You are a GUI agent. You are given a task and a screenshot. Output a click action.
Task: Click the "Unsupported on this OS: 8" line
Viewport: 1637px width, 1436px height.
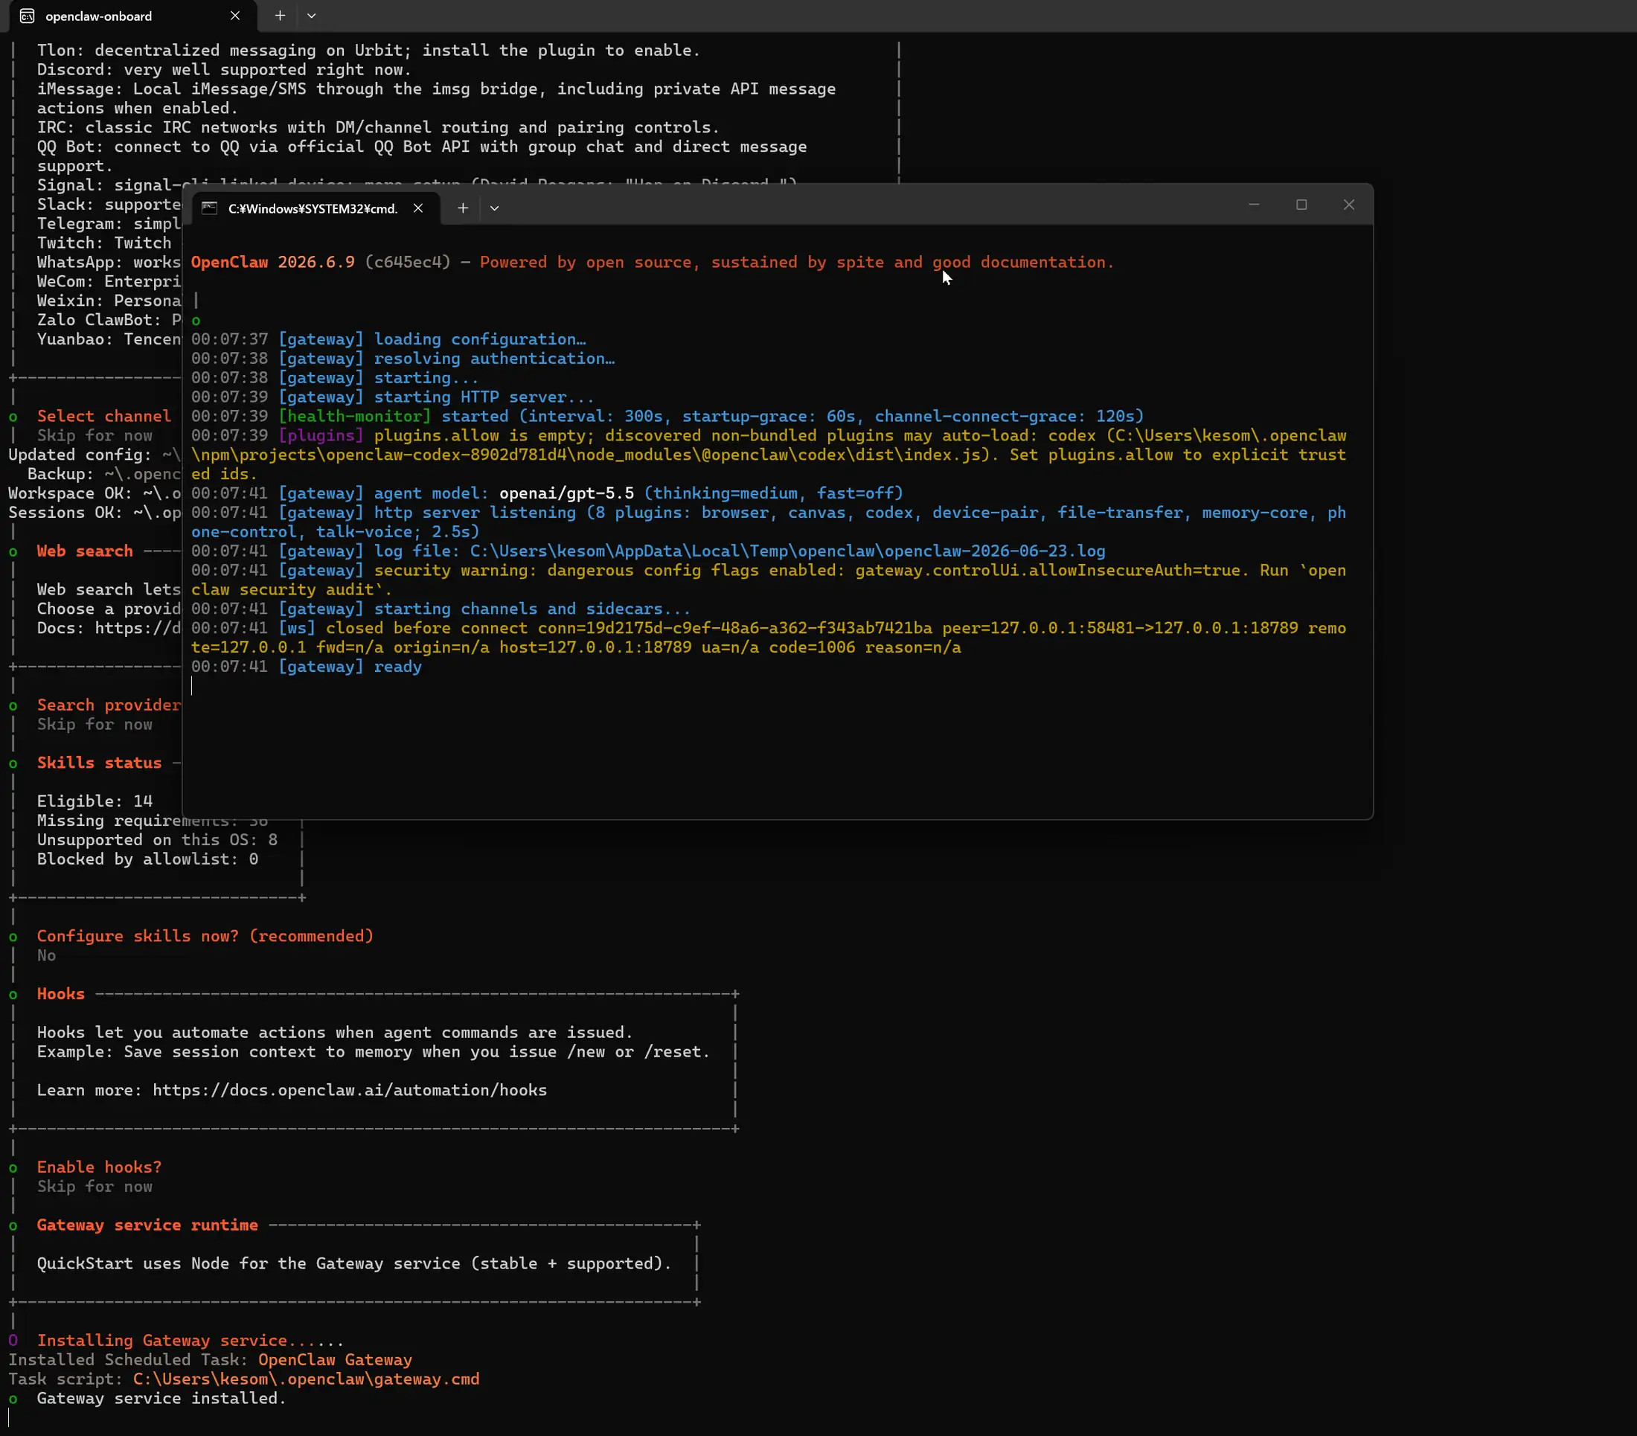[157, 839]
